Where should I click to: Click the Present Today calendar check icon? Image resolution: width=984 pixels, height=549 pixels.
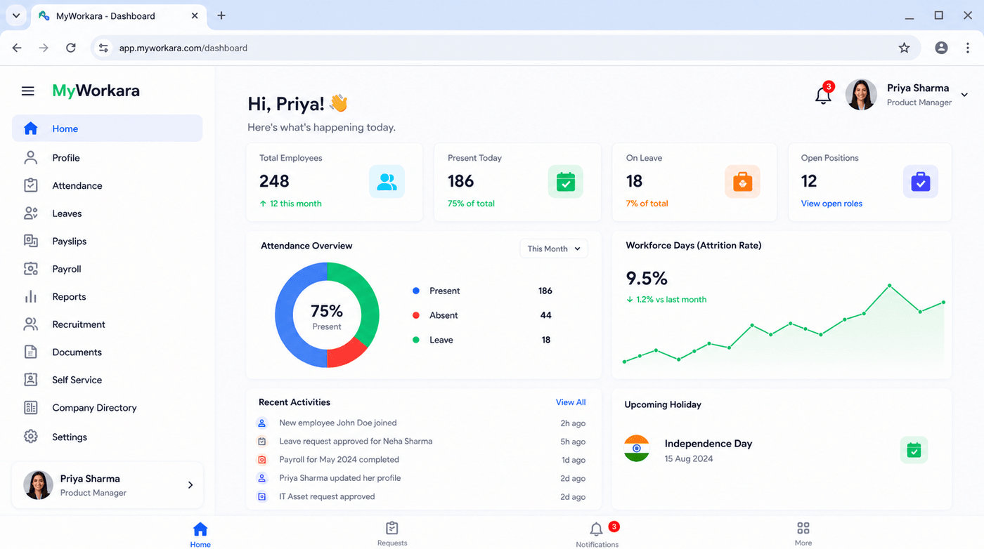[x=565, y=183]
